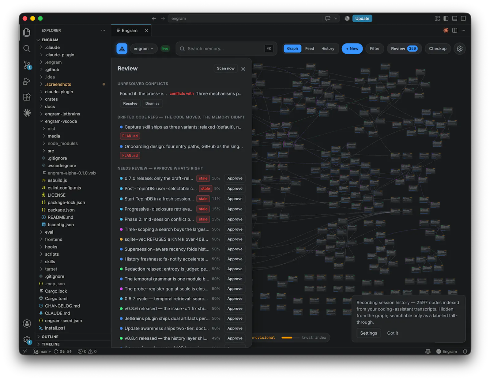
Task: Run the Checkup button
Action: 438,49
